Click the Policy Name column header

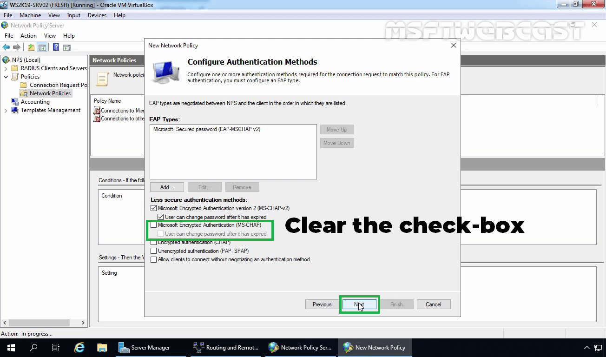(107, 101)
